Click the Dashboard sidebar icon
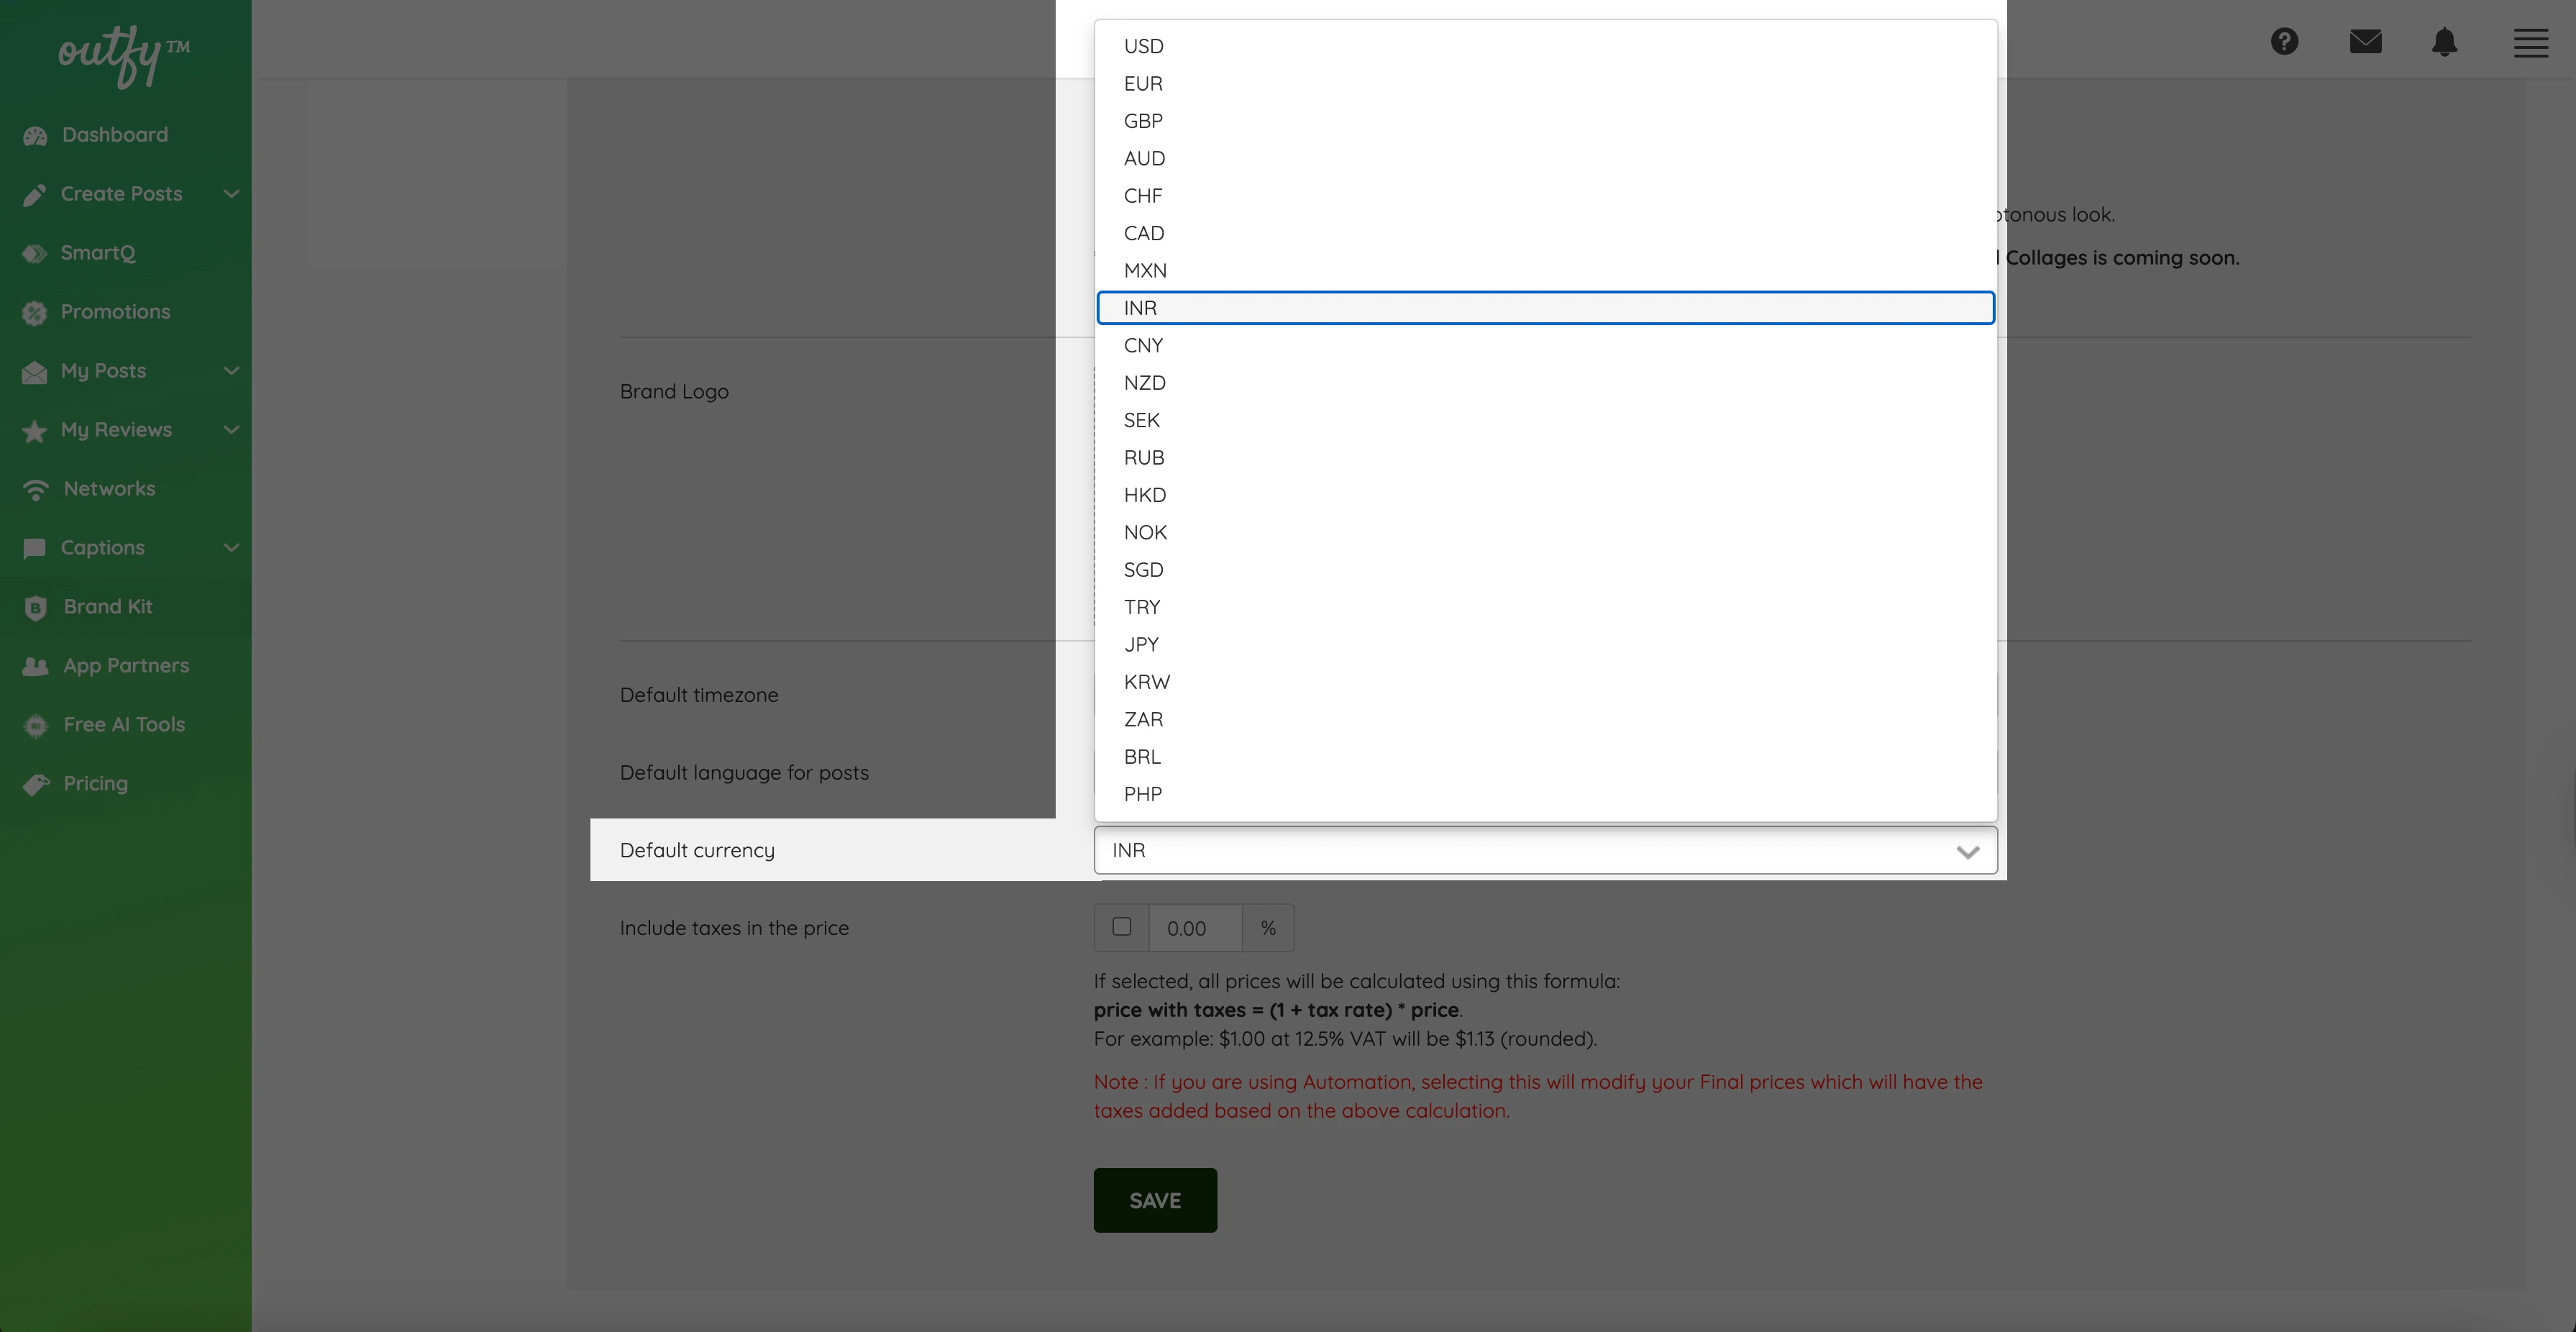This screenshot has width=2576, height=1332. pyautogui.click(x=35, y=136)
